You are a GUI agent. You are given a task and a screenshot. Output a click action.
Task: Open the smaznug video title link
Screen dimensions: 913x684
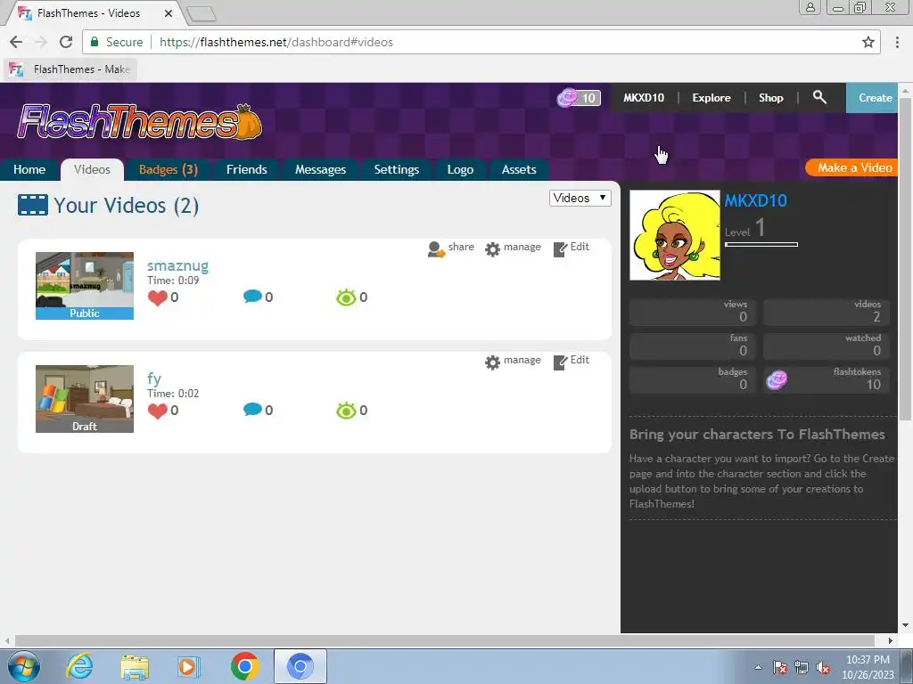(x=177, y=265)
